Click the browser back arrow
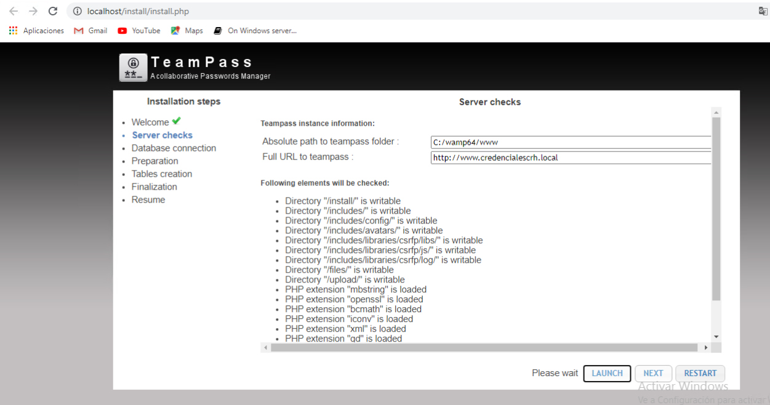The image size is (770, 405). click(14, 10)
